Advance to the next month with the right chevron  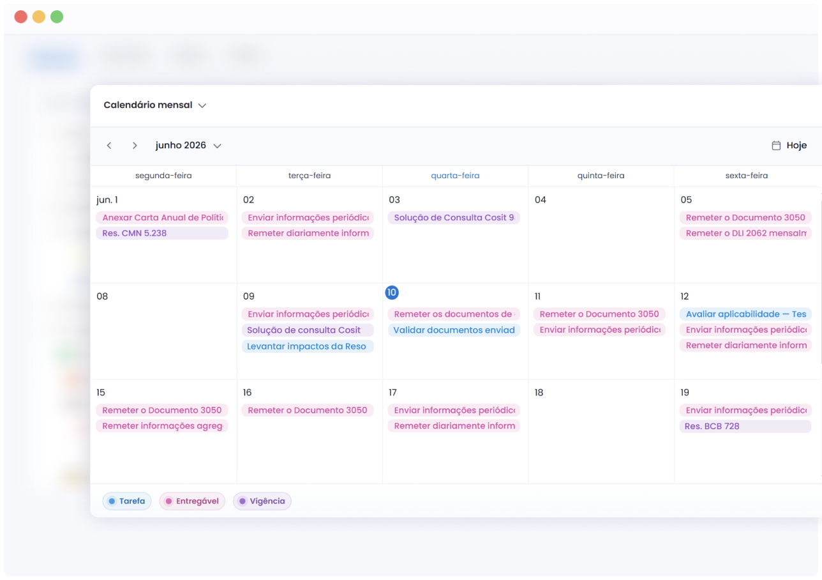coord(135,146)
